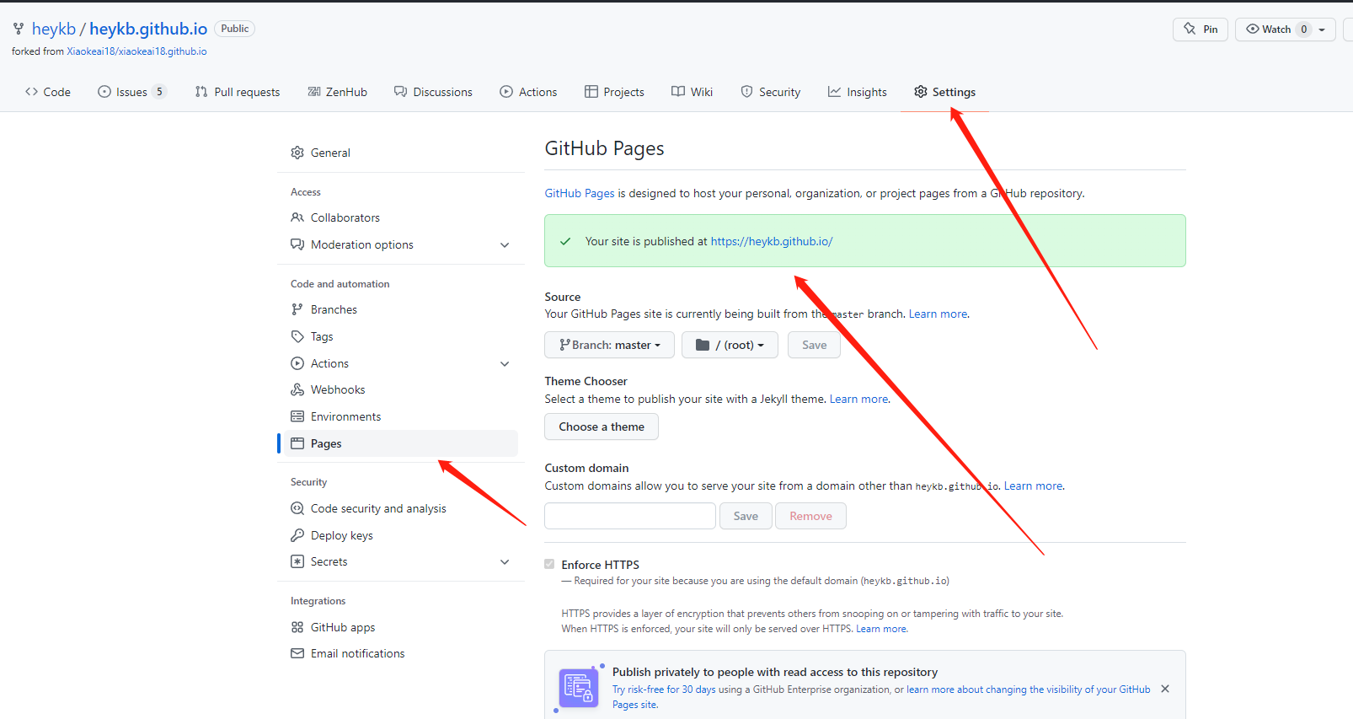This screenshot has height=719, width=1353.
Task: Open the ZenHub tab
Action: tap(337, 92)
